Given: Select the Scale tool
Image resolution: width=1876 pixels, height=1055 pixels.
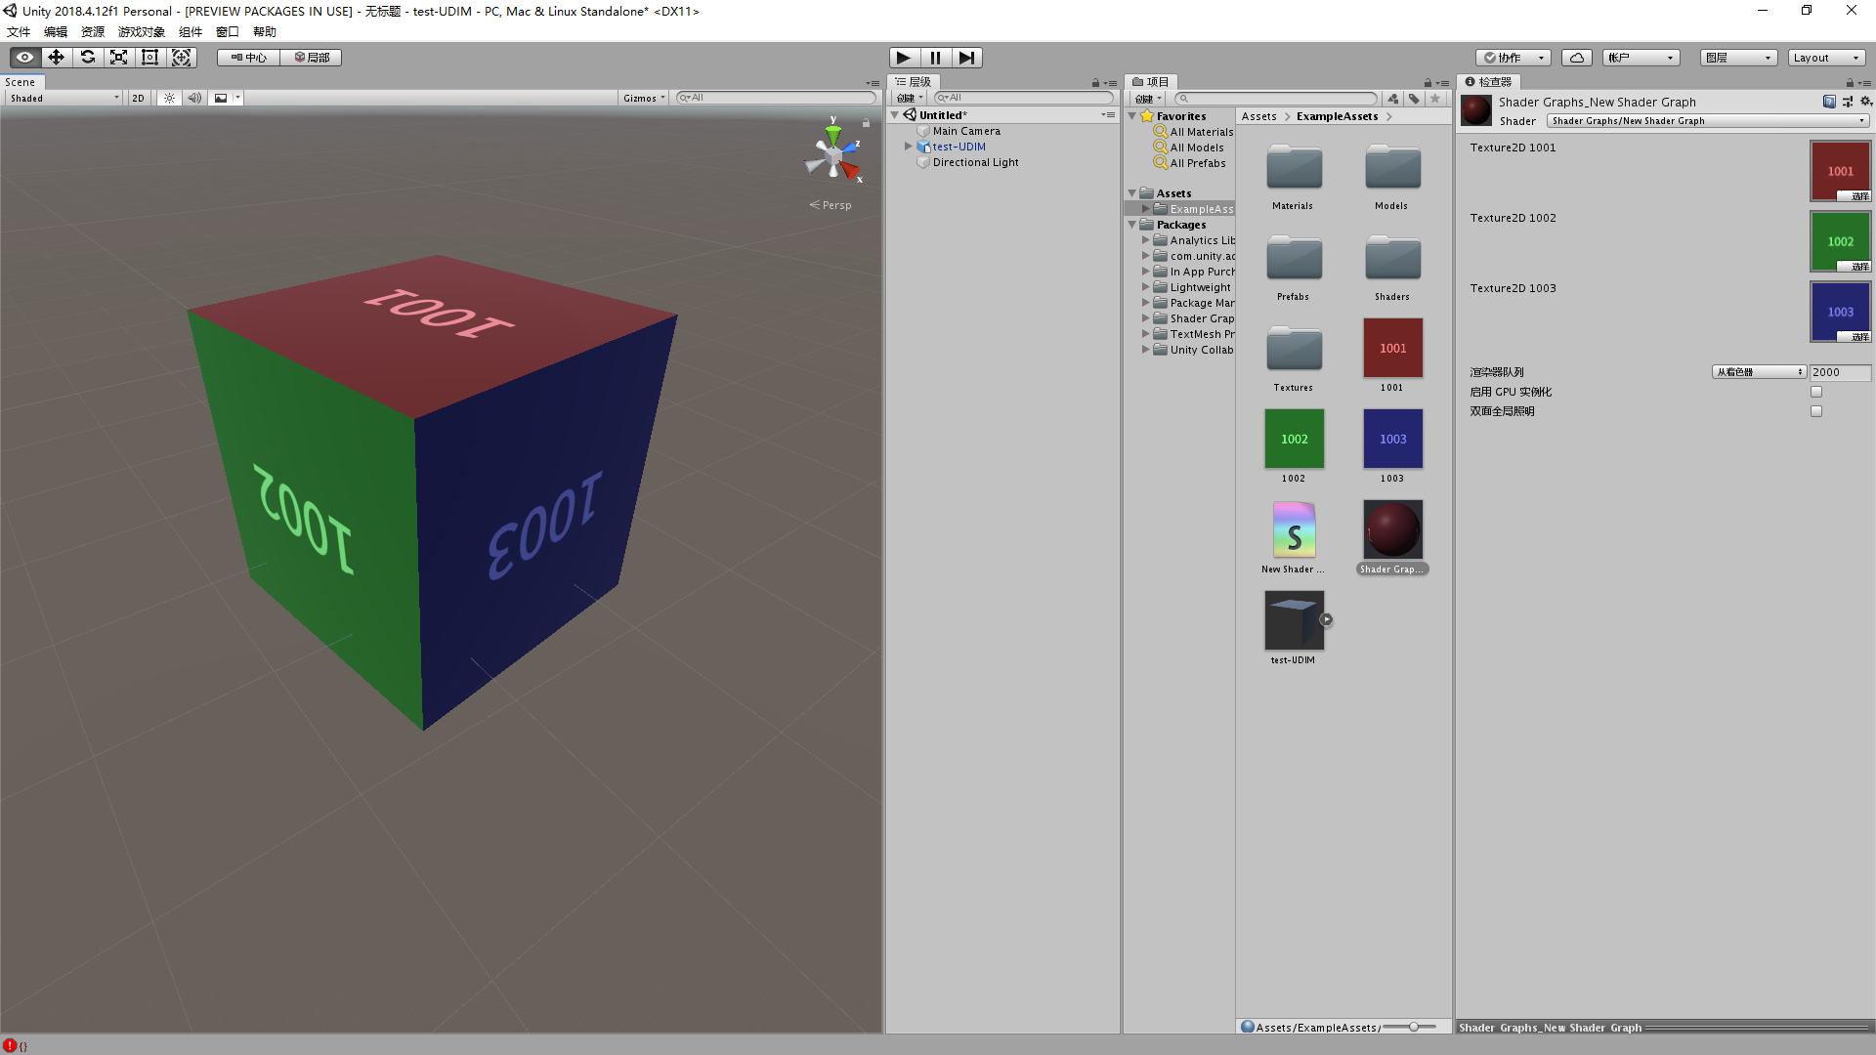Looking at the screenshot, I should (118, 58).
